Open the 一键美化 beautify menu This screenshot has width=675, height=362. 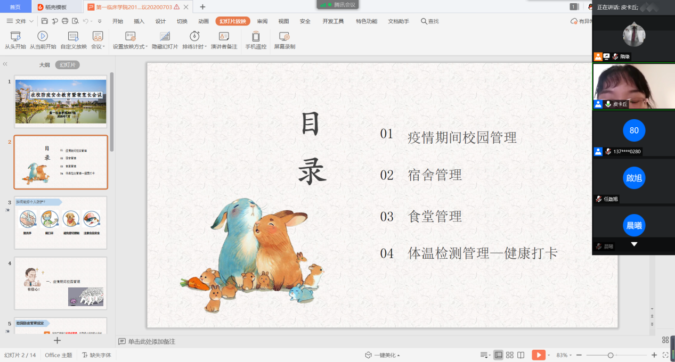tap(383, 355)
